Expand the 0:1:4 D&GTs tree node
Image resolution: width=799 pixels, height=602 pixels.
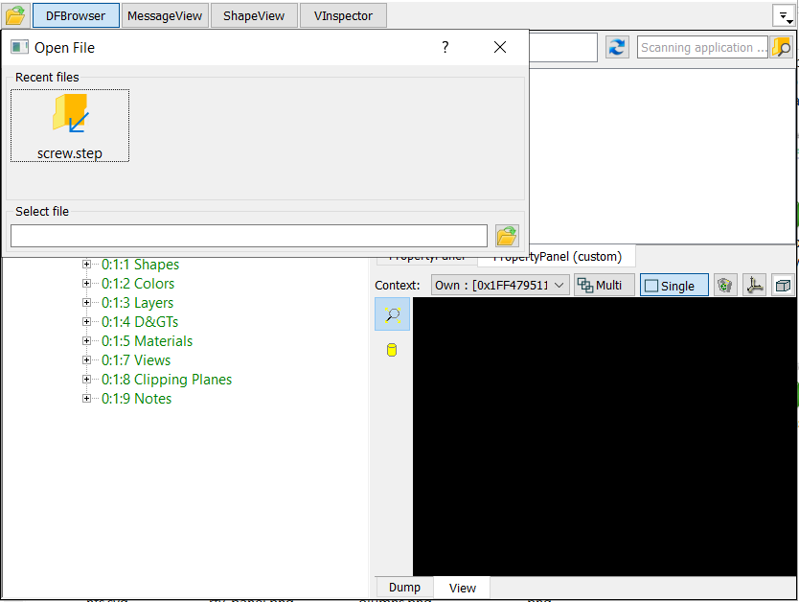87,322
